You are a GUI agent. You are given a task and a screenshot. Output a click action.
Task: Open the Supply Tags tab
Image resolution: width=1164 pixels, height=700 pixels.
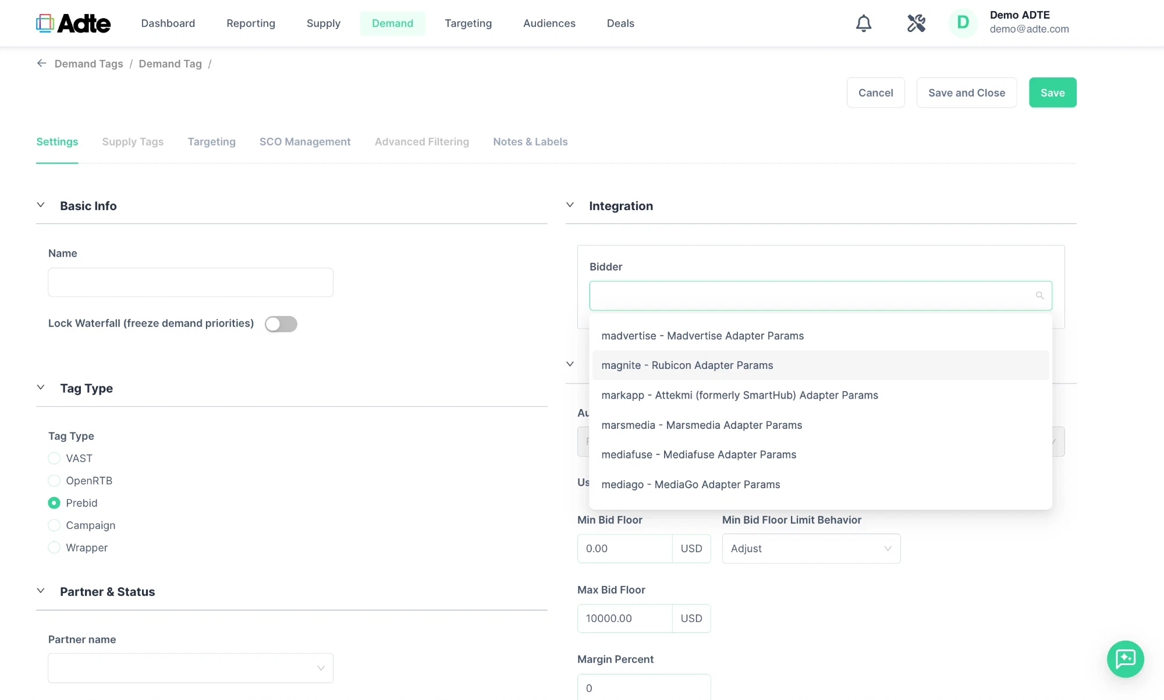133,142
